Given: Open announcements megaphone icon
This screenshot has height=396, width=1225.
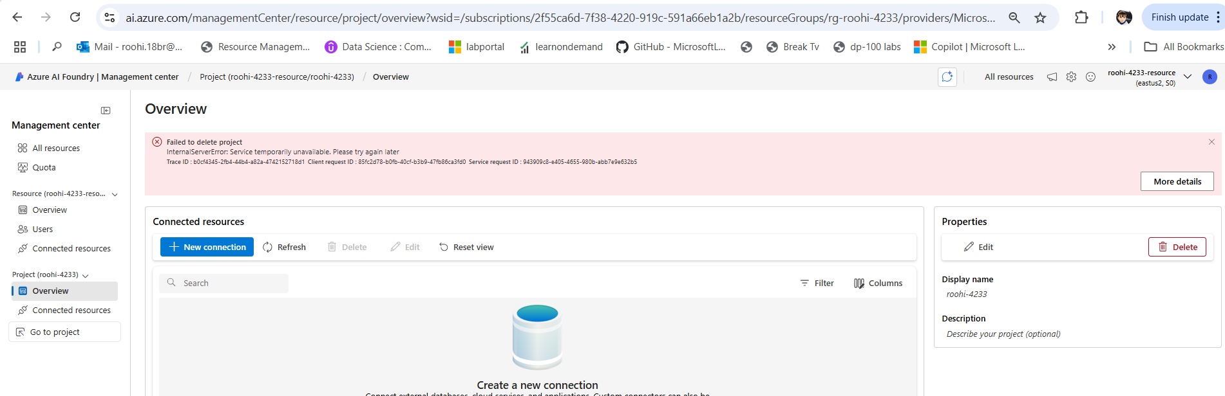Looking at the screenshot, I should [1052, 76].
